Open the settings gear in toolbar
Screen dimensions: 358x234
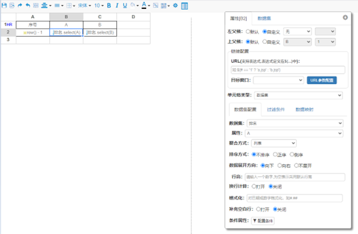tap(175, 5)
